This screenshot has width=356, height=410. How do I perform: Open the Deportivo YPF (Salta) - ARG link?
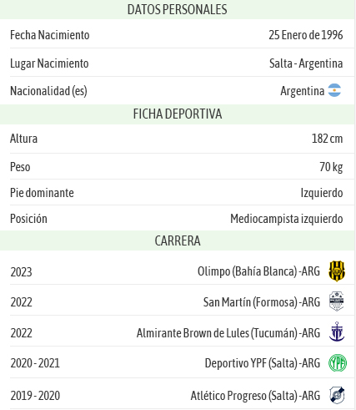tap(263, 363)
